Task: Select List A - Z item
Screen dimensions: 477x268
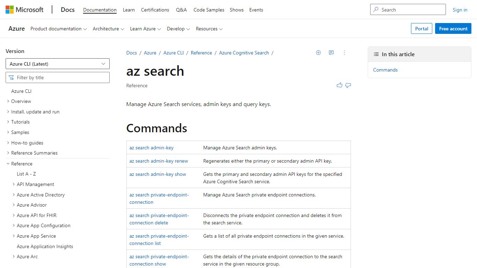Action: pos(26,174)
